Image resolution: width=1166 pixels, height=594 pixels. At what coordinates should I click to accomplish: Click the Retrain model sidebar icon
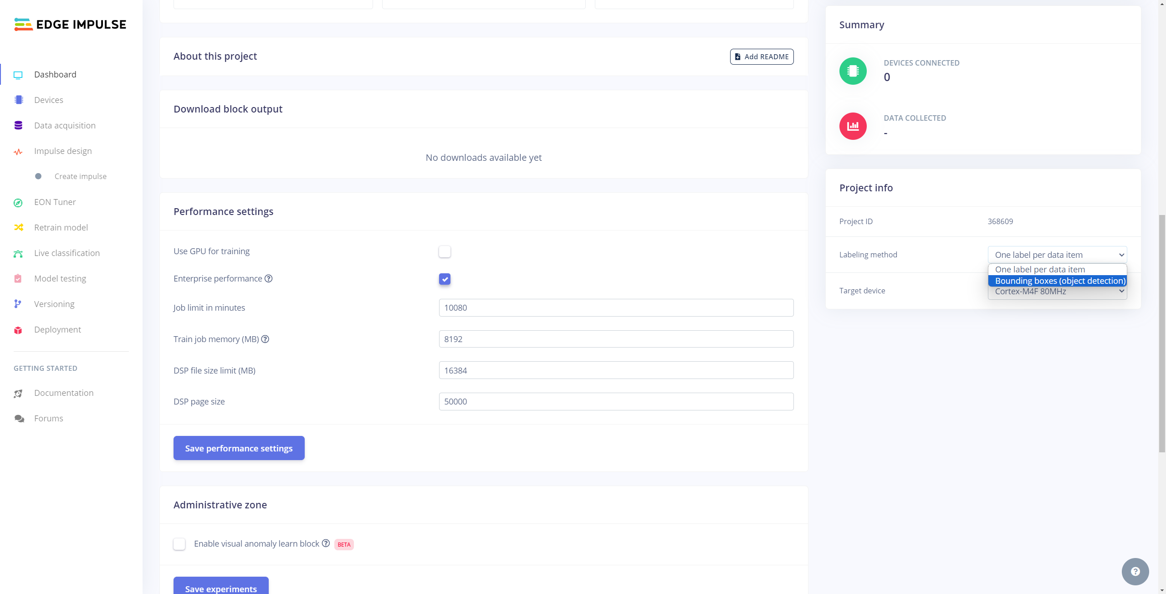click(x=19, y=227)
